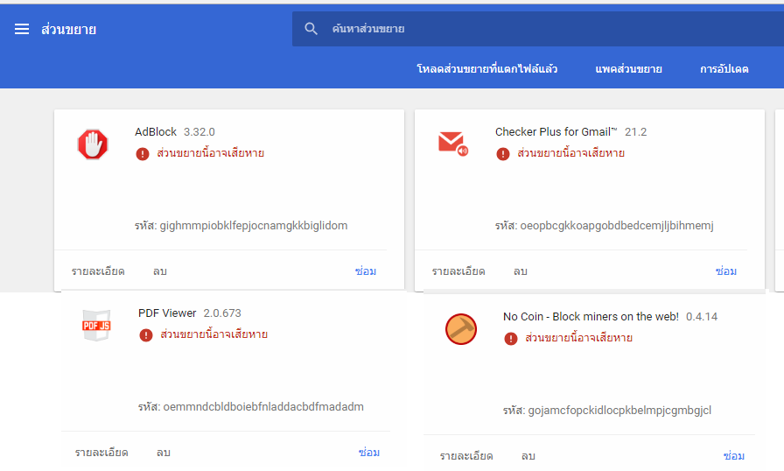Click ลบ to remove Checker Plus for Gmail
This screenshot has height=471, width=784.
[521, 271]
